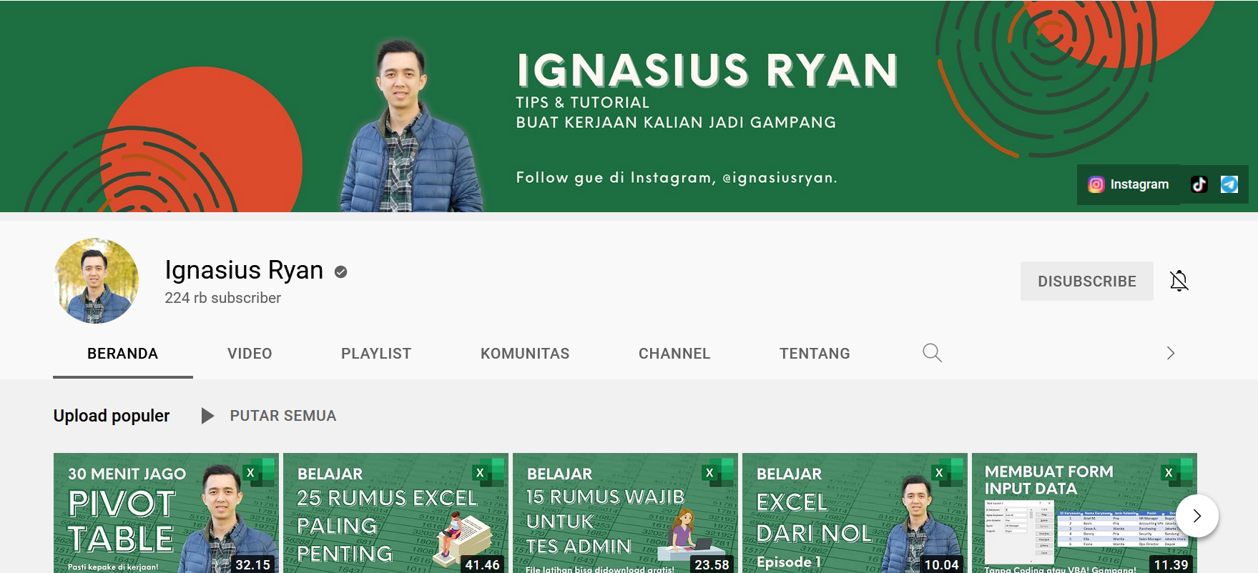This screenshot has height=573, width=1258.
Task: Switch to the PLAYLIST tab
Action: tap(376, 354)
